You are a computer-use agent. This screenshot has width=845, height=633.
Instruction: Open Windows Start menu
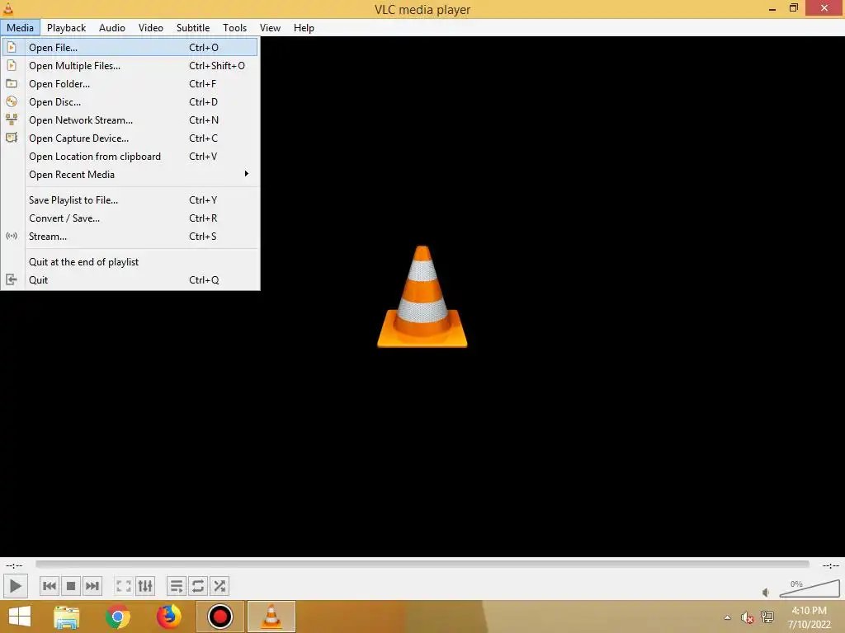[20, 617]
